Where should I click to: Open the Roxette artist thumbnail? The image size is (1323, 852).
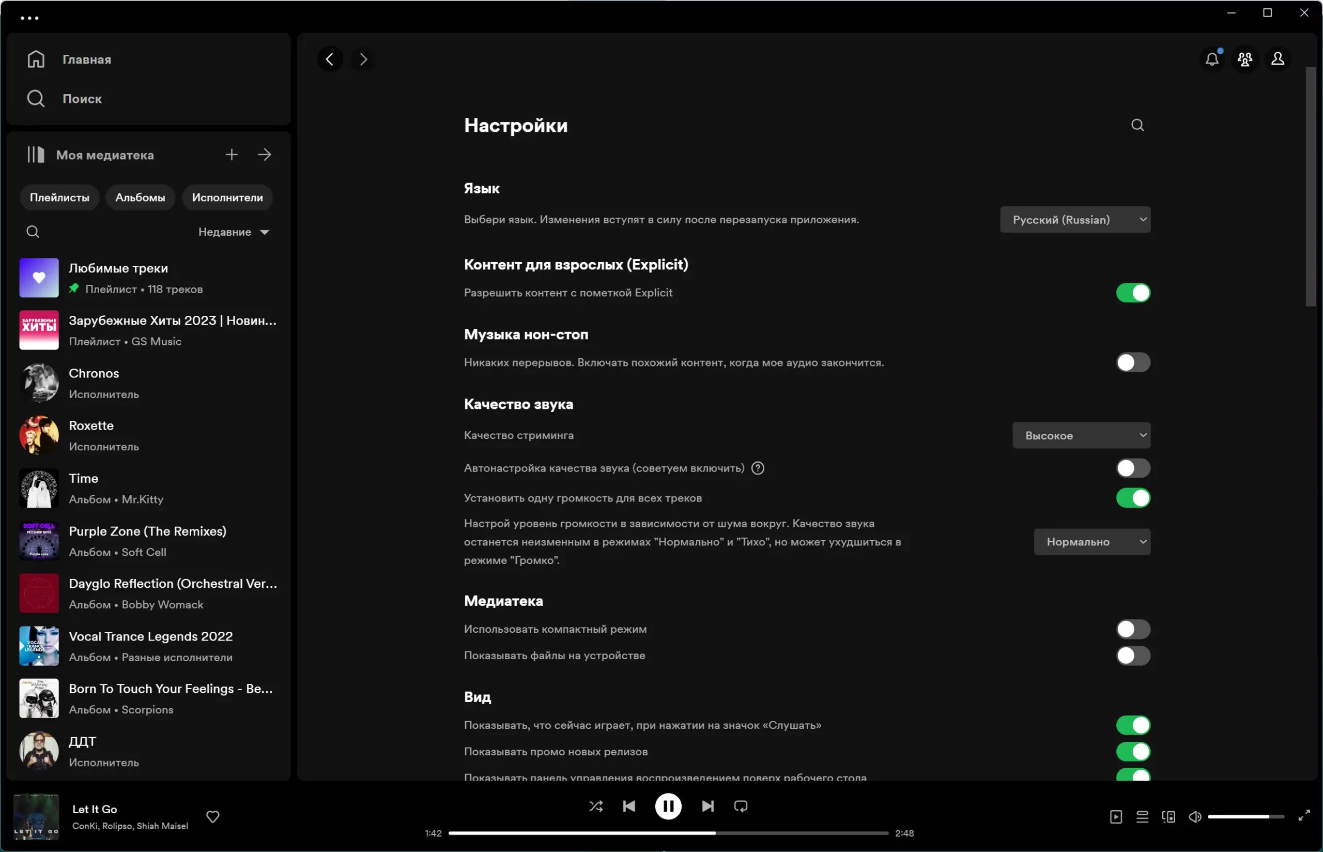(x=39, y=435)
